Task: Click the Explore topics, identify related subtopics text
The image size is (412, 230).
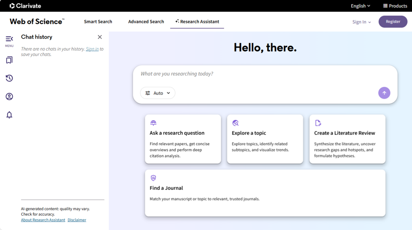Action: pos(260,147)
